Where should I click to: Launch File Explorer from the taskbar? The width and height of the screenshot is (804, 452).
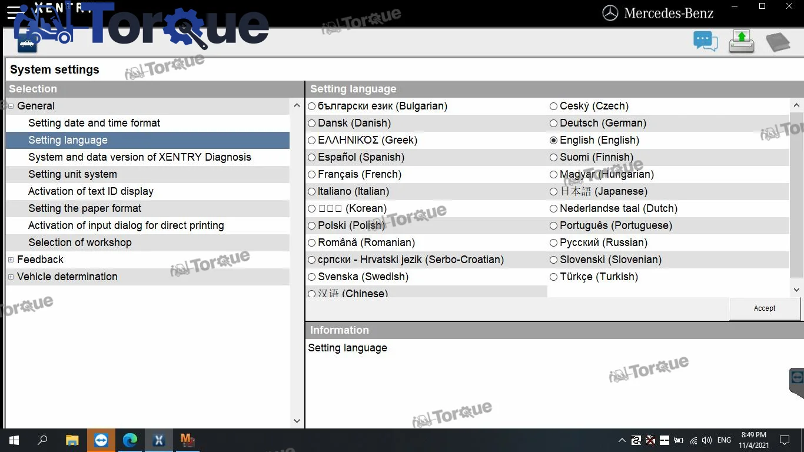coord(72,440)
